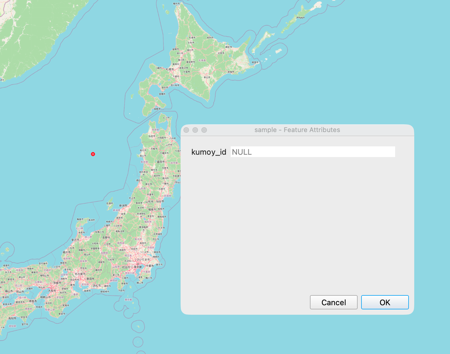Minimize the sample Feature Attributes dialog
The width and height of the screenshot is (450, 354).
195,130
